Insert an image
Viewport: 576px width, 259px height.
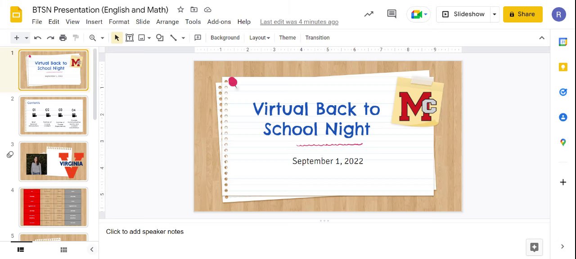(141, 38)
